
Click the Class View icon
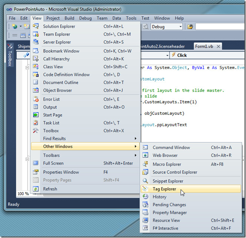click(x=36, y=67)
